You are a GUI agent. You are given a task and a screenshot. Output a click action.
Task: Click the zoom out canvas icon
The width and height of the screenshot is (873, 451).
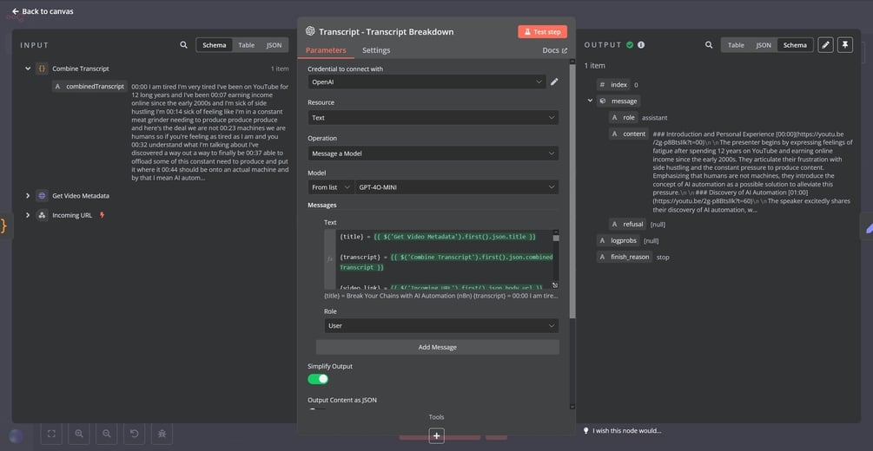(106, 434)
